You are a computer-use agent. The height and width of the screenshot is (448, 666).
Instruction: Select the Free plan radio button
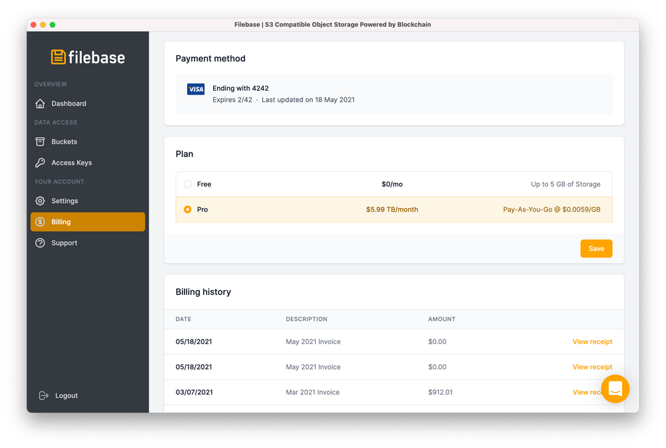point(187,184)
